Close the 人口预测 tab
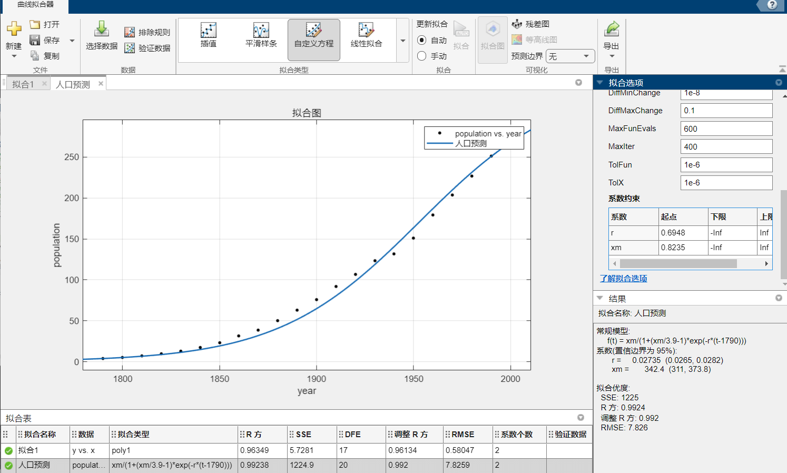This screenshot has width=787, height=473. (101, 84)
